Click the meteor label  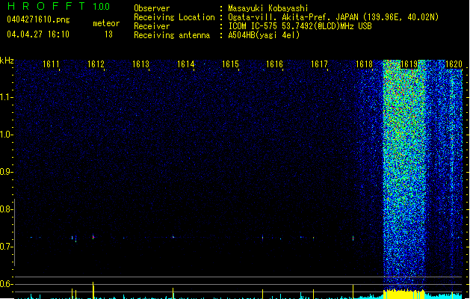click(106, 23)
